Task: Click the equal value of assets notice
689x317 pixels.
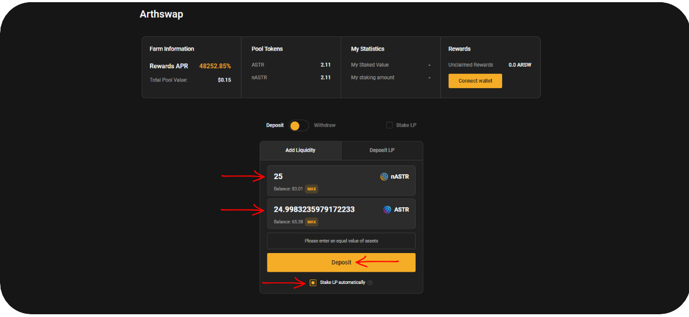Action: click(x=341, y=241)
